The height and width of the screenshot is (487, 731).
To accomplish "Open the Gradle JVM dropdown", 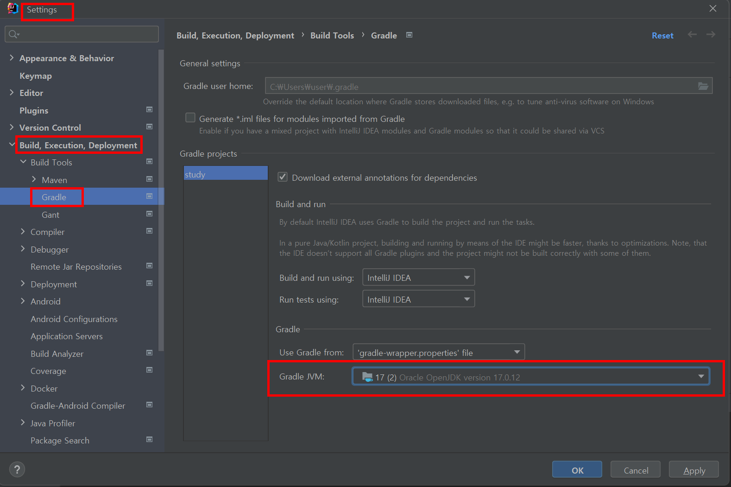I will click(x=531, y=377).
